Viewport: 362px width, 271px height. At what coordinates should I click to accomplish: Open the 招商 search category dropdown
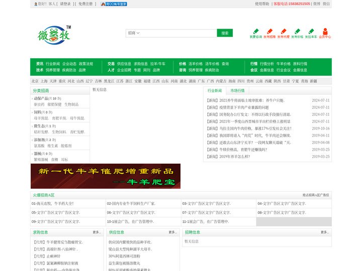coord(134,33)
